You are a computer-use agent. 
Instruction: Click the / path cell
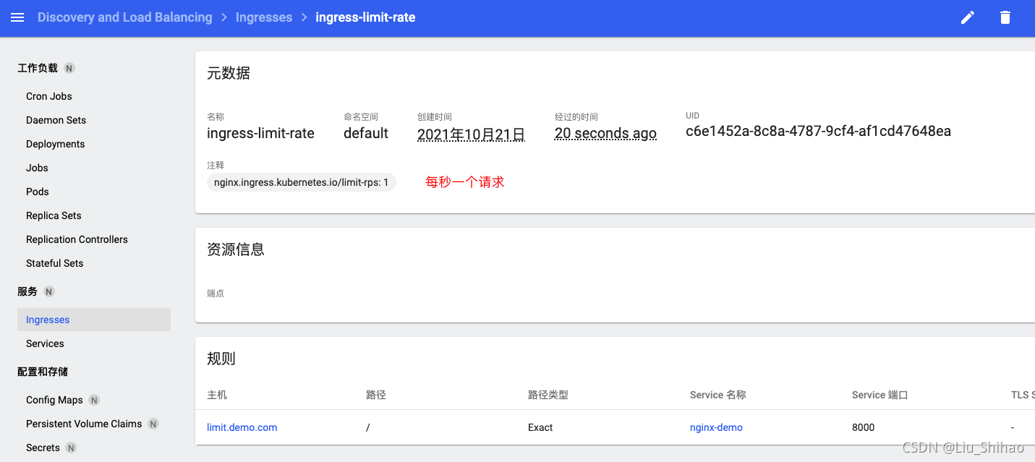pos(368,427)
